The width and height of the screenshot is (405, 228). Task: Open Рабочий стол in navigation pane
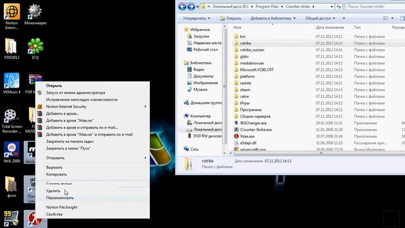coord(202,49)
